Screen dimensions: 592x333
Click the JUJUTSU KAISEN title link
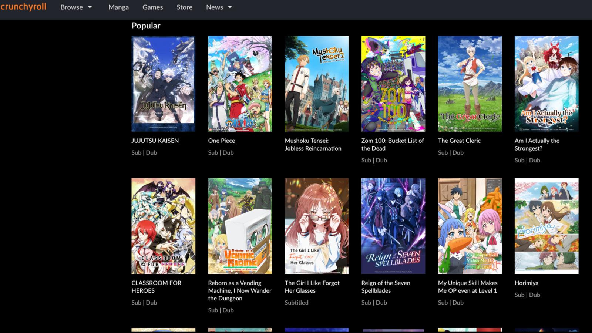point(155,141)
